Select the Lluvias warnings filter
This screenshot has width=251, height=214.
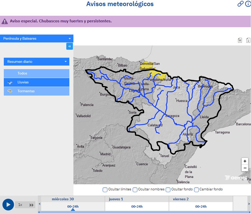coord(36,82)
